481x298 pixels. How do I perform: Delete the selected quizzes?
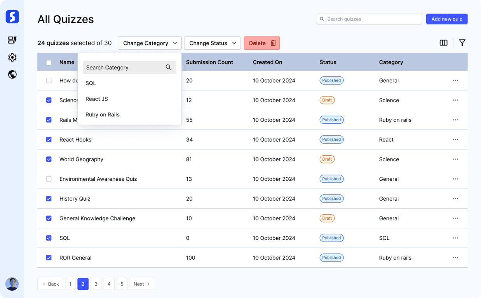coord(261,43)
